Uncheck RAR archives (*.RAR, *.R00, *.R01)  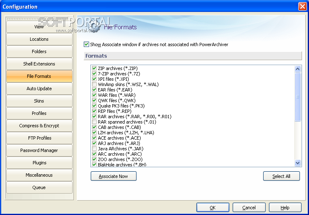coord(94,117)
